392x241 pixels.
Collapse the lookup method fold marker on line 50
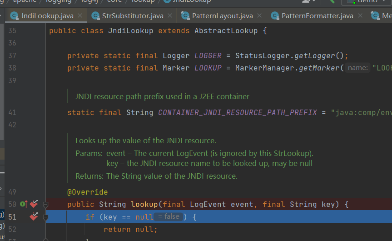[x=45, y=205]
